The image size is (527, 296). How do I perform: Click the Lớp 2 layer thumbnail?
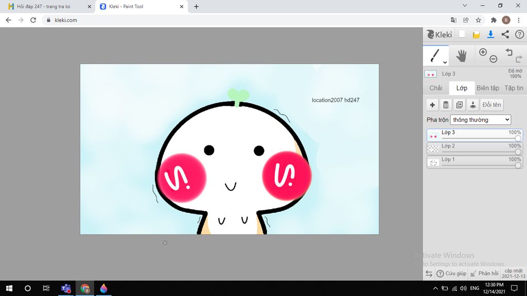pos(433,149)
